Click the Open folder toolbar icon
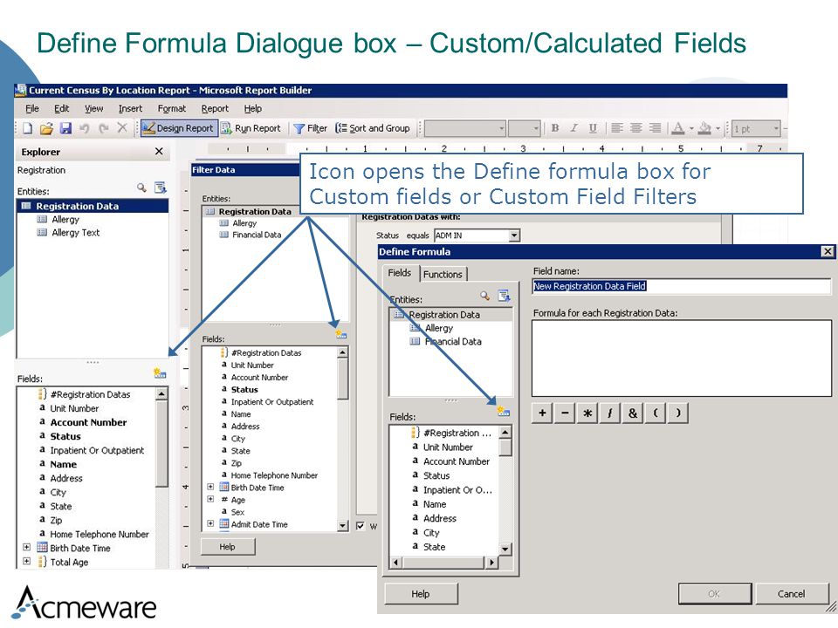Screen dimensions: 838x628 (46, 128)
